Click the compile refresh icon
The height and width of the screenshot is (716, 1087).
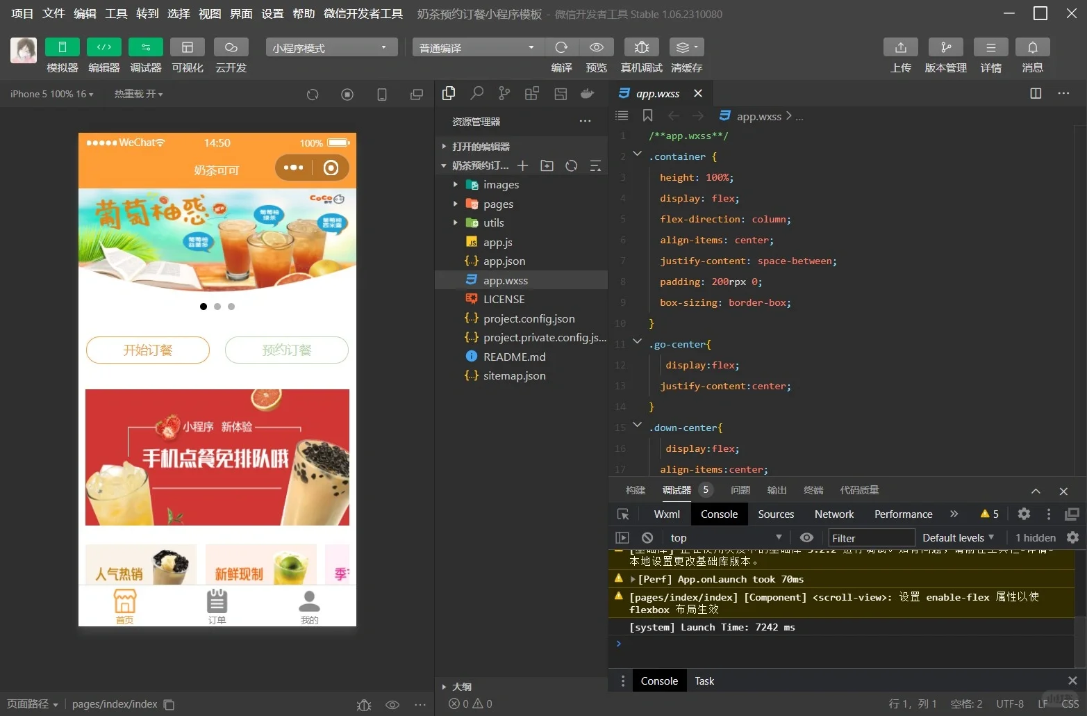(561, 47)
